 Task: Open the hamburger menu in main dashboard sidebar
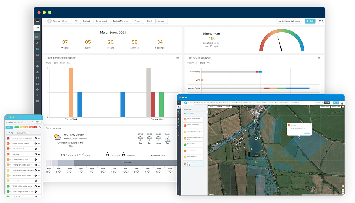click(37, 21)
